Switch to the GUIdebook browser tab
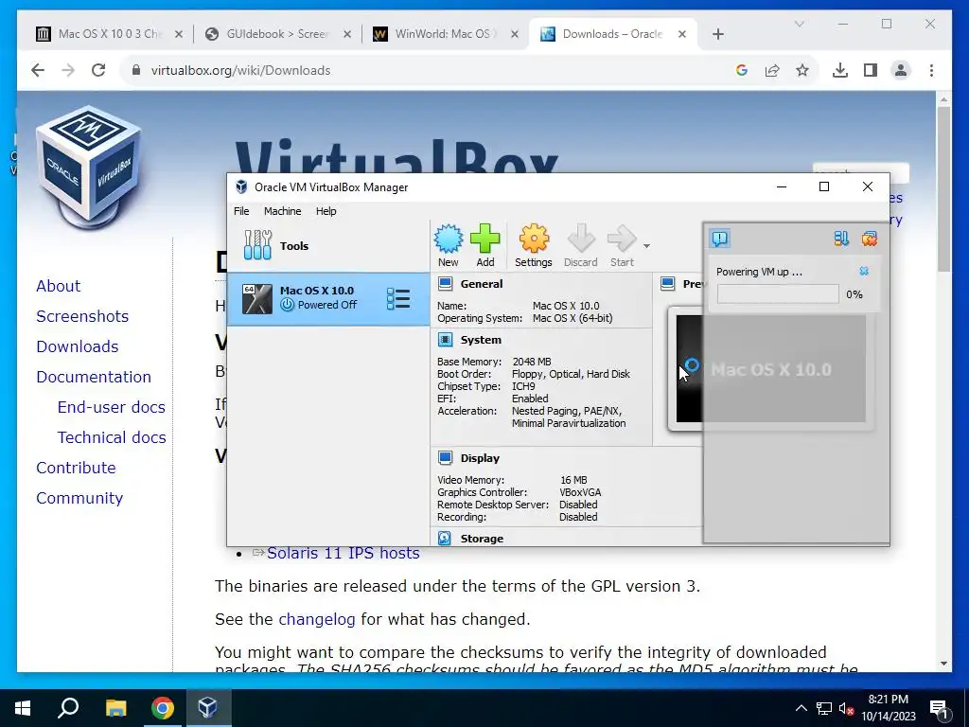The width and height of the screenshot is (969, 727). click(277, 34)
